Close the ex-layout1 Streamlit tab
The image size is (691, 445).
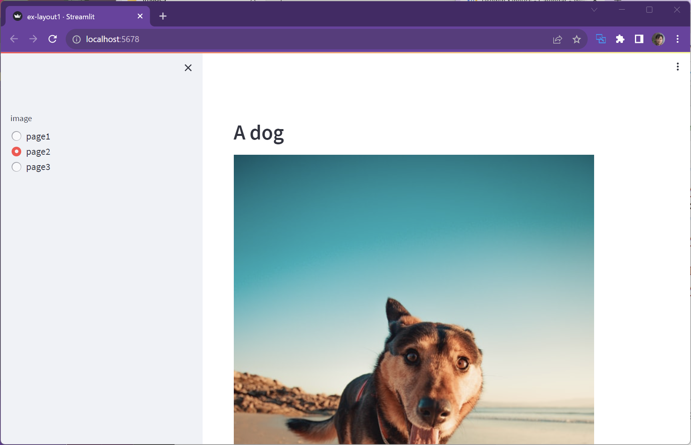[140, 16]
